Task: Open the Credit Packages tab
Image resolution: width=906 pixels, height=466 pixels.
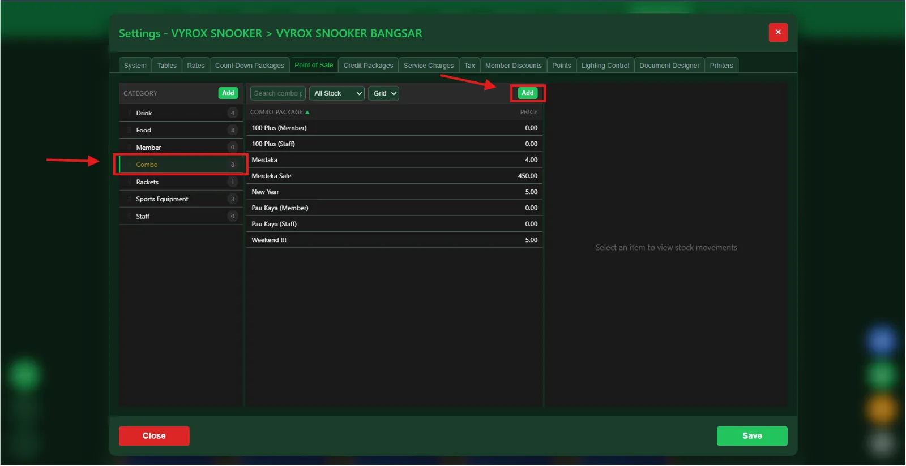Action: point(368,66)
